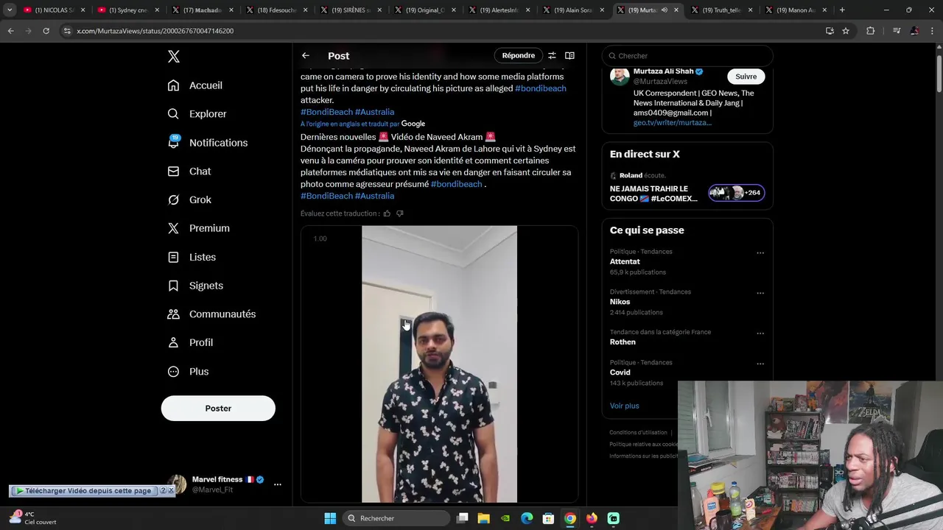The width and height of the screenshot is (943, 530).
Task: Open Grok assistant
Action: [189, 199]
